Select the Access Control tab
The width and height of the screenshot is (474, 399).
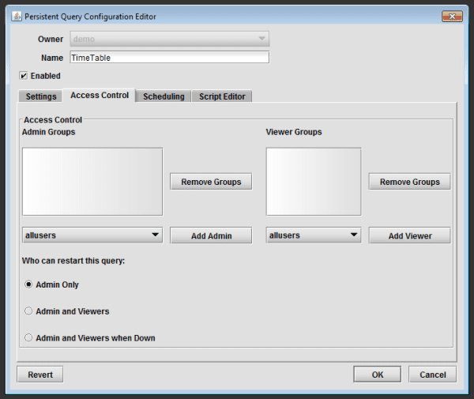pos(100,96)
